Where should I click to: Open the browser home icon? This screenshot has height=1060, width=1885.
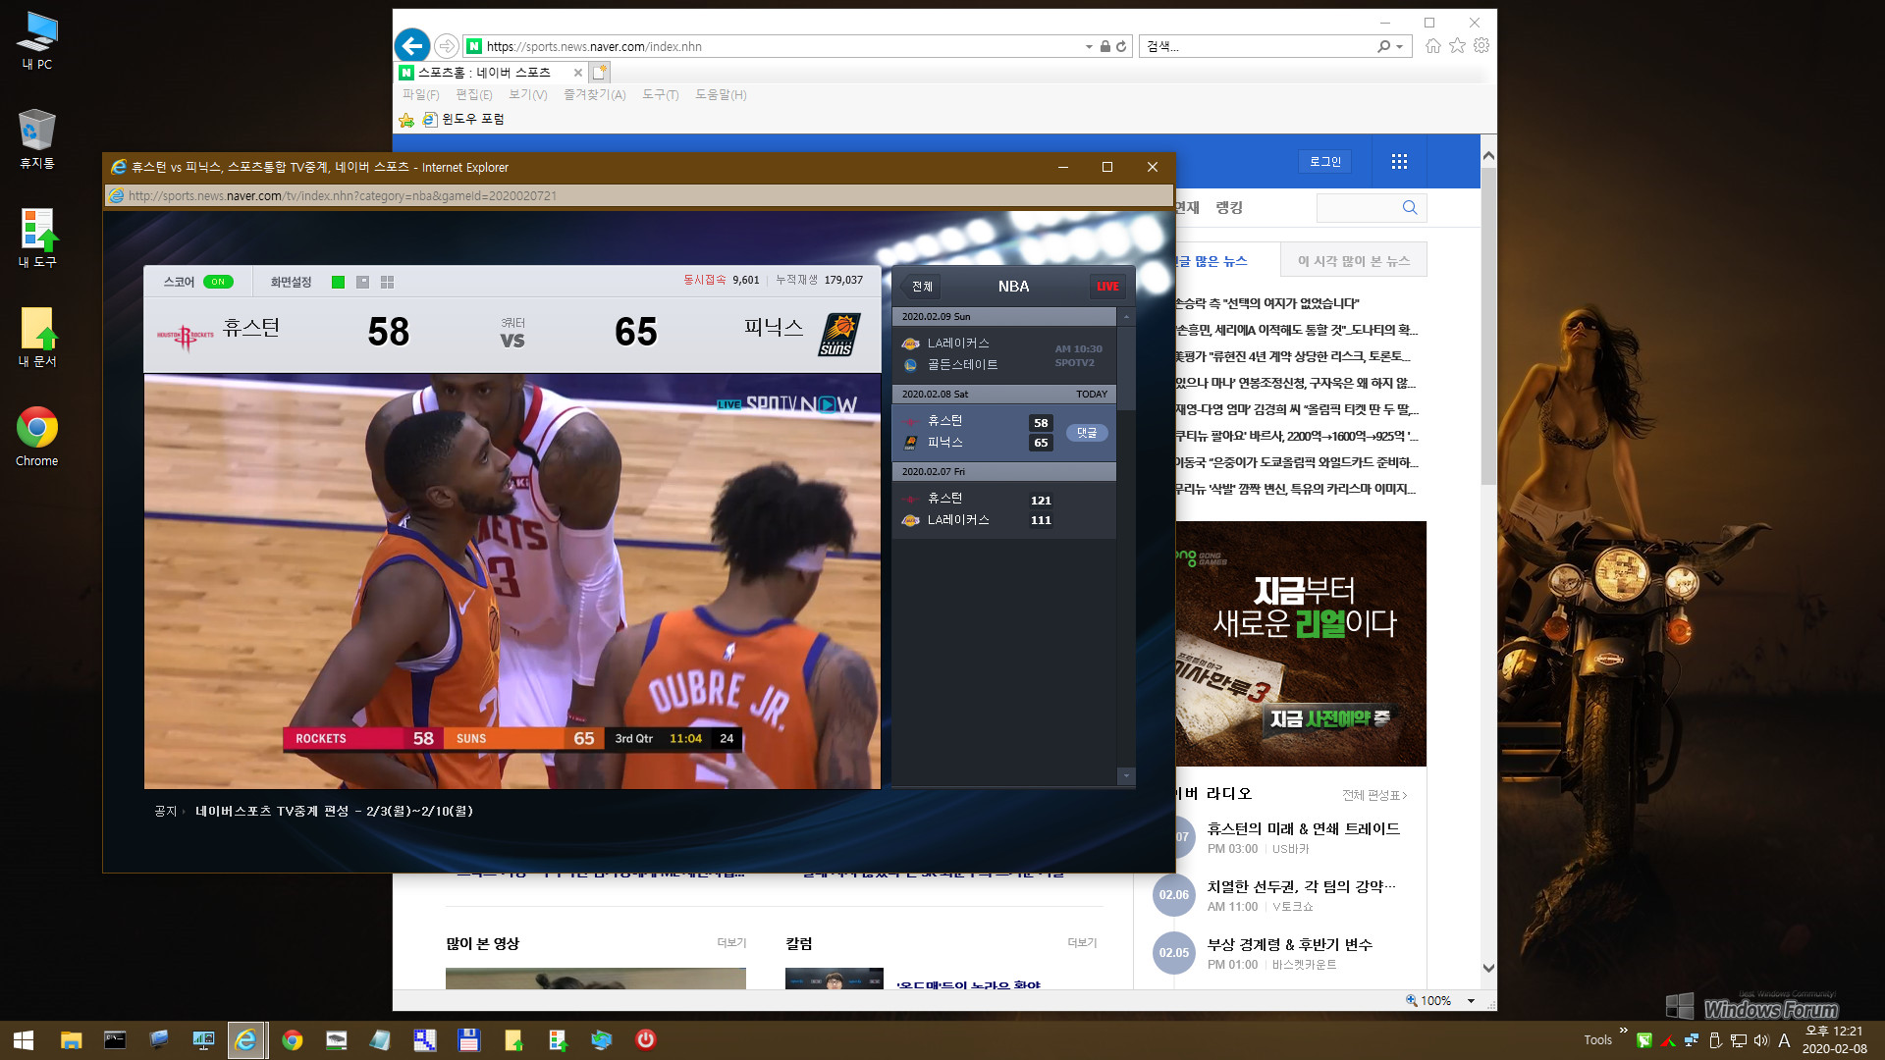(x=1433, y=45)
